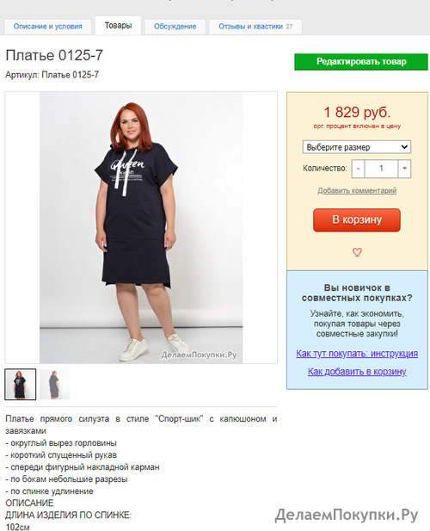Click the main dress product photo
Image resolution: width=430 pixels, height=531 pixels.
pos(141,227)
